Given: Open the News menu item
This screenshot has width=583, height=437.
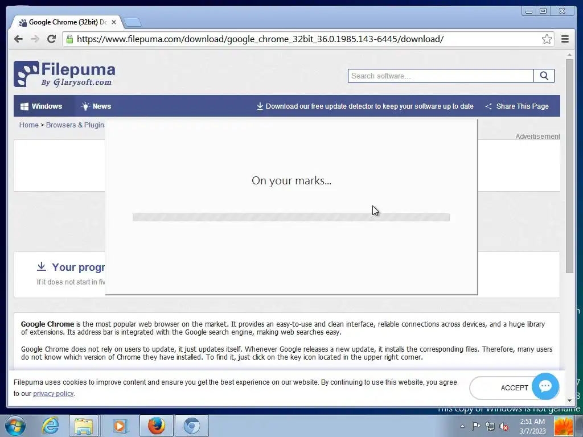Looking at the screenshot, I should [96, 106].
